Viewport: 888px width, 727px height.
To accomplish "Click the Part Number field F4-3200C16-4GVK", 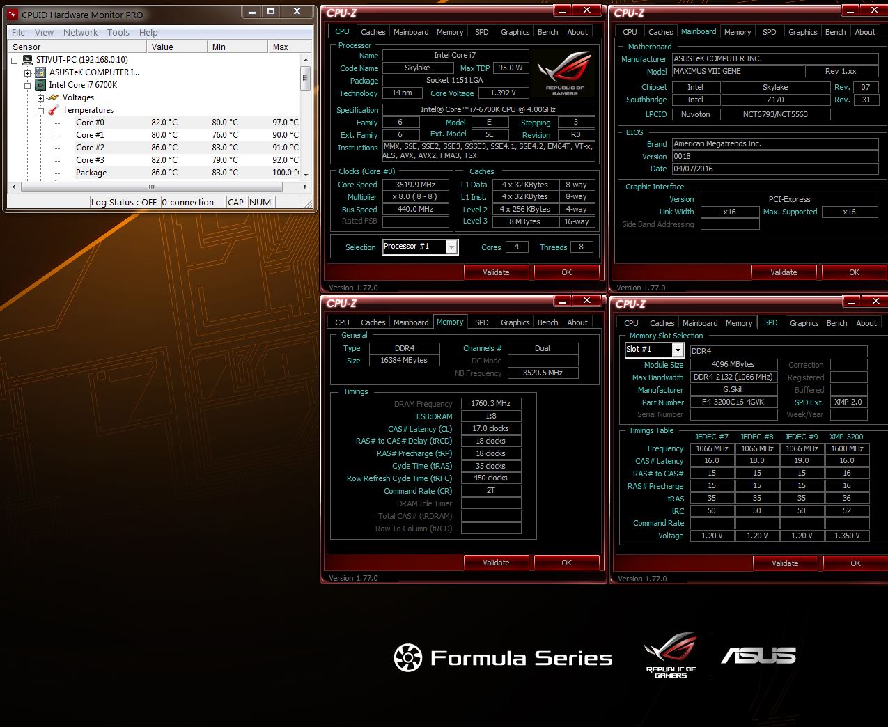I will tap(733, 402).
